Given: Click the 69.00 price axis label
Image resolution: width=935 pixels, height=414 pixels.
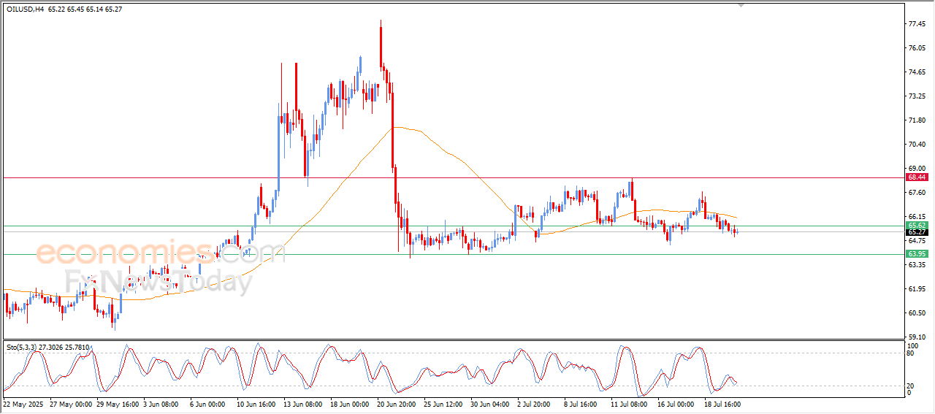Looking at the screenshot, I should click(x=917, y=169).
